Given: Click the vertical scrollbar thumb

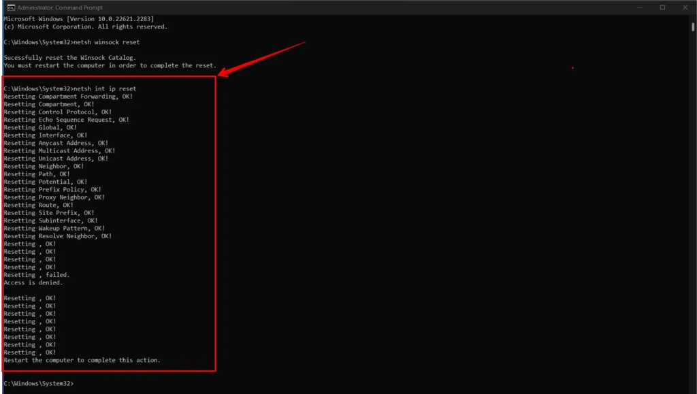Looking at the screenshot, I should [x=693, y=27].
